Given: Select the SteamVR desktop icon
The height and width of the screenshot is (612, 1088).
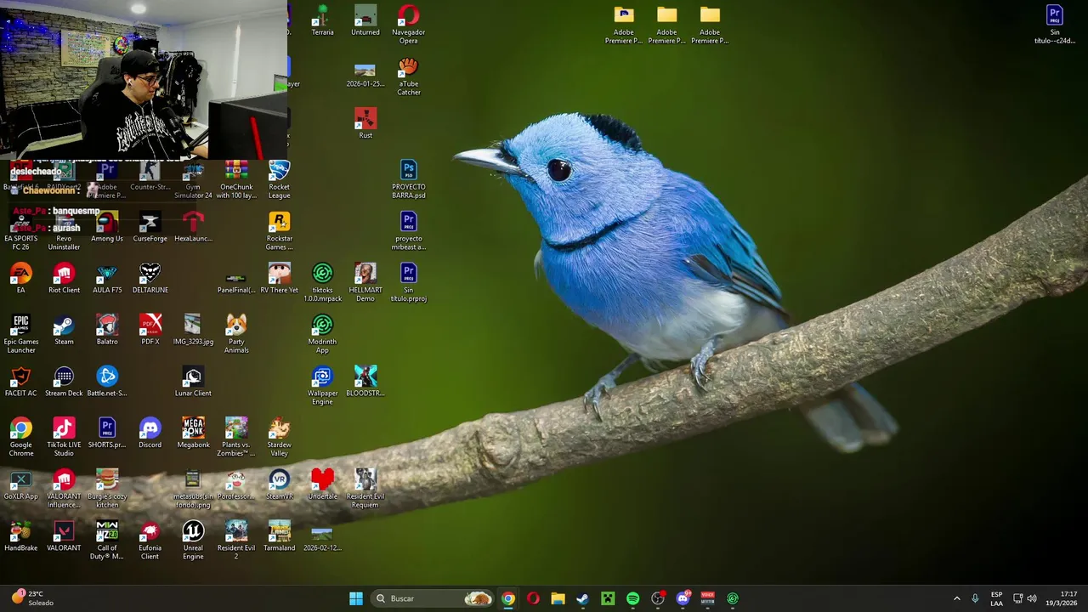Looking at the screenshot, I should click(x=279, y=484).
